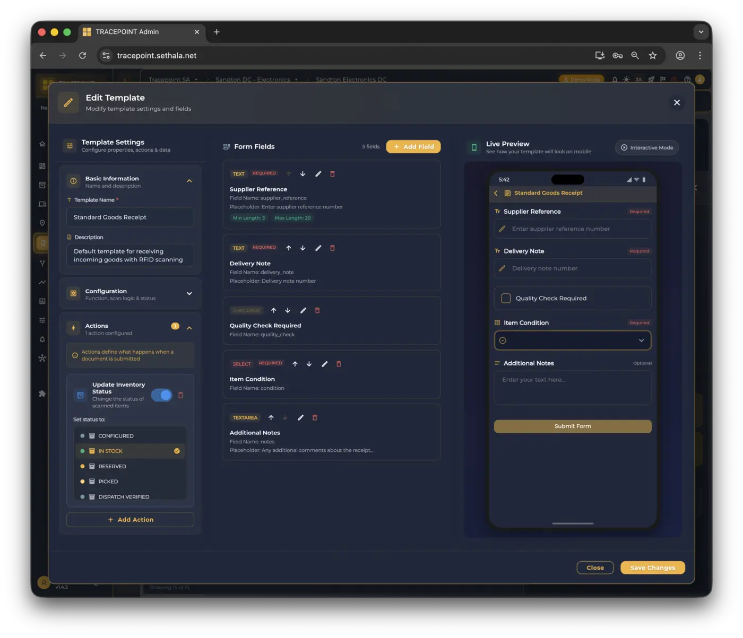Toggle the Update Inventory Status switch

pos(162,395)
